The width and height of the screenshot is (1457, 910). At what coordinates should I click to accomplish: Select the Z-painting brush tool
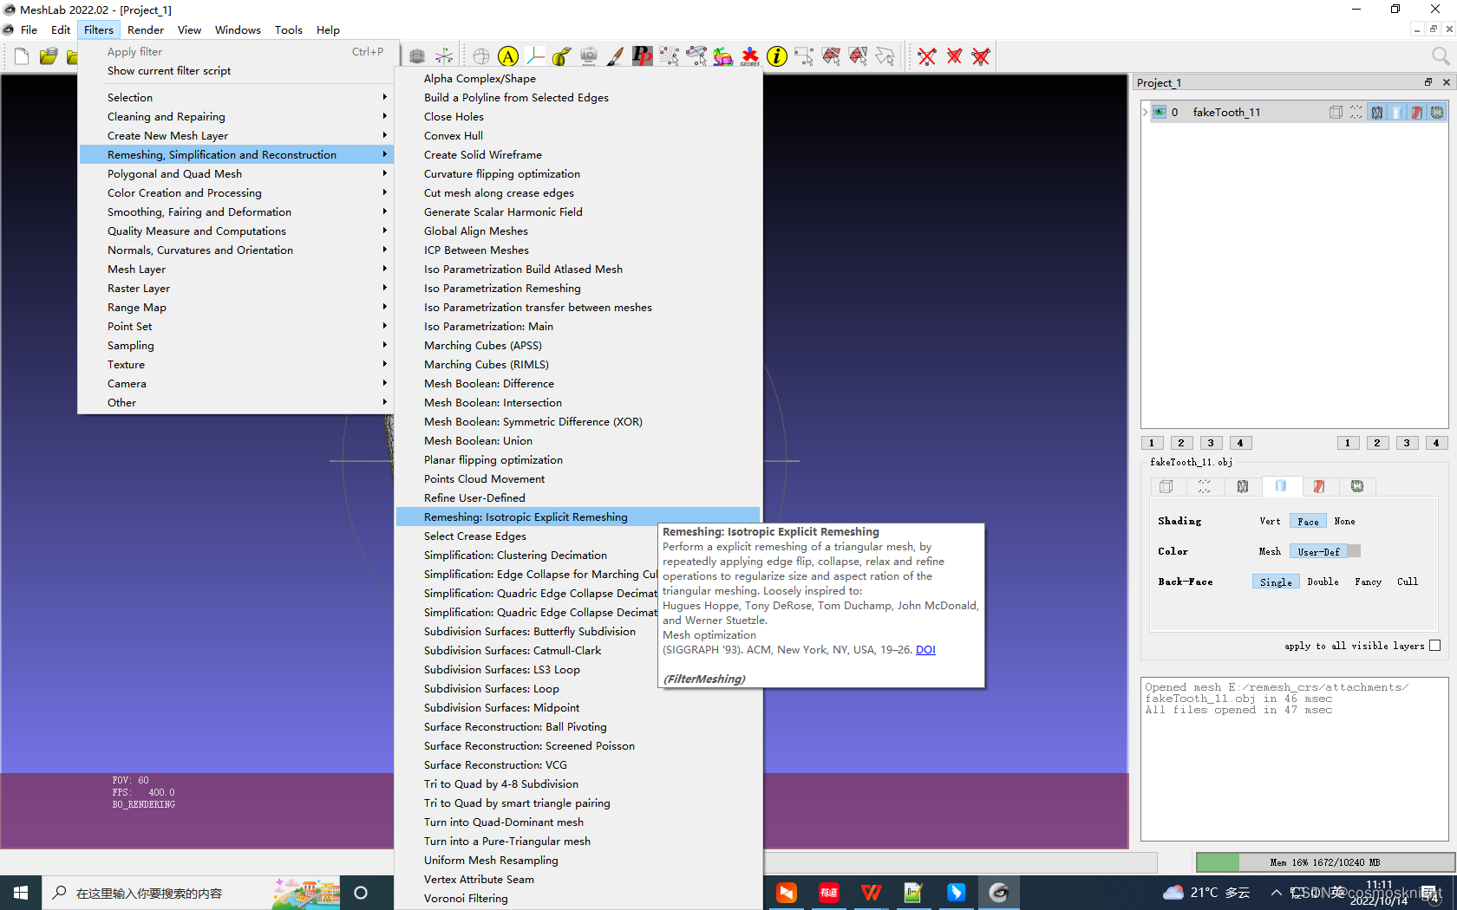[x=616, y=56]
